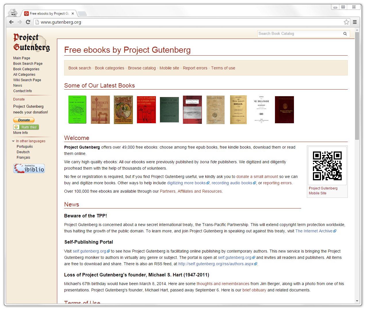Switch to the Free ebooks browser tab

click(x=47, y=13)
